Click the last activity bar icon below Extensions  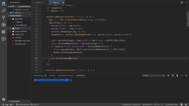click(4, 39)
